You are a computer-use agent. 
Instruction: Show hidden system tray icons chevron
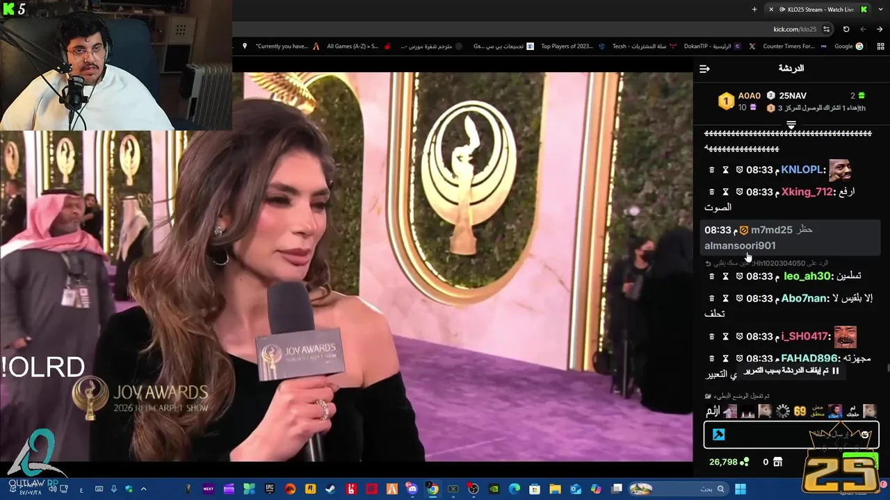(144, 489)
